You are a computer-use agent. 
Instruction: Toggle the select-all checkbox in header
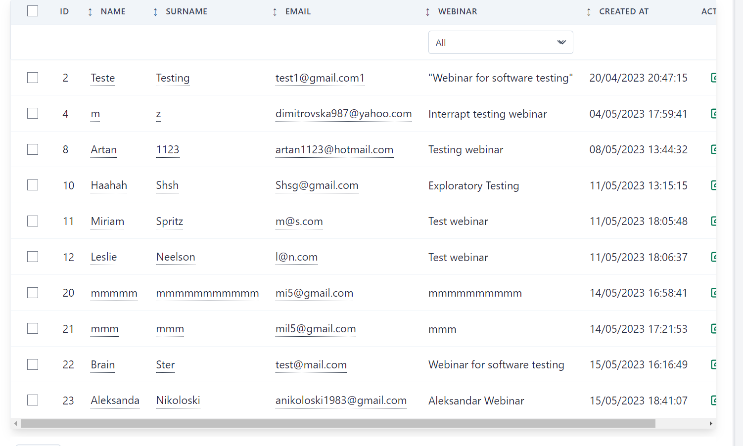pos(33,11)
